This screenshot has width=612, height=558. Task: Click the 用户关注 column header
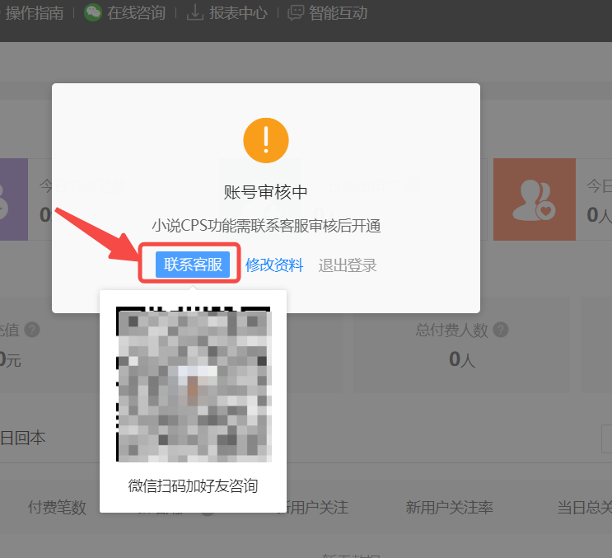[318, 508]
